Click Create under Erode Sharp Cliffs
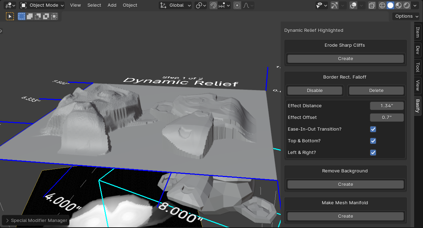 pyautogui.click(x=345, y=59)
